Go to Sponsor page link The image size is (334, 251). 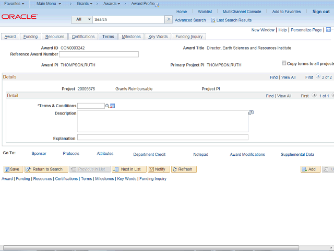point(39,153)
